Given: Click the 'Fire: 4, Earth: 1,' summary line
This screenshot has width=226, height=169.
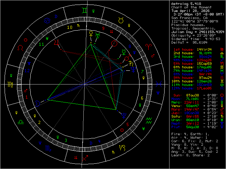Looking at the screenshot, I should coord(190,134).
